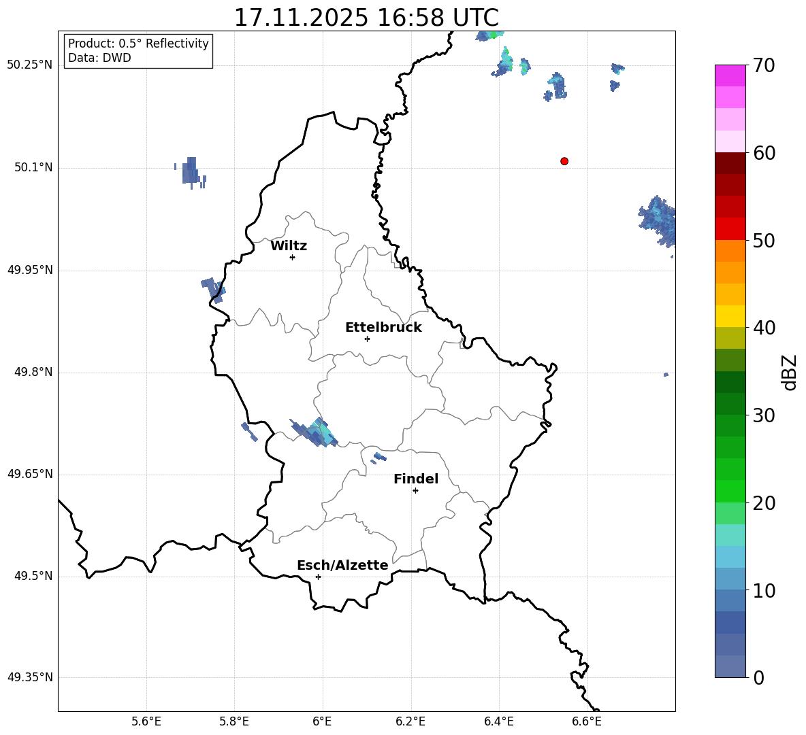
Task: Click the turquoise swatch between 10 and 20
Action: click(730, 535)
